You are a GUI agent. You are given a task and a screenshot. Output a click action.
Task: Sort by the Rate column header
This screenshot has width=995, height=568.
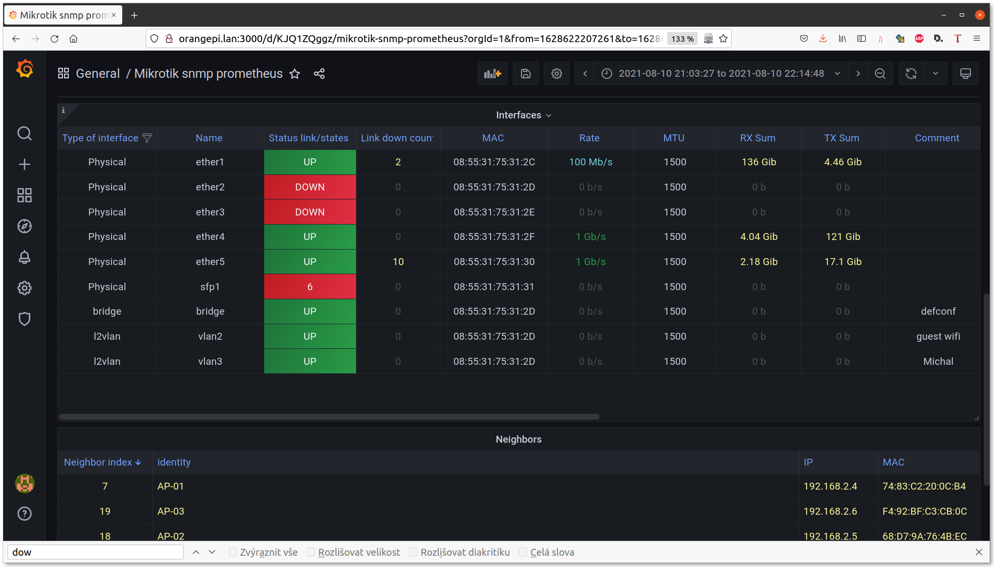point(589,138)
